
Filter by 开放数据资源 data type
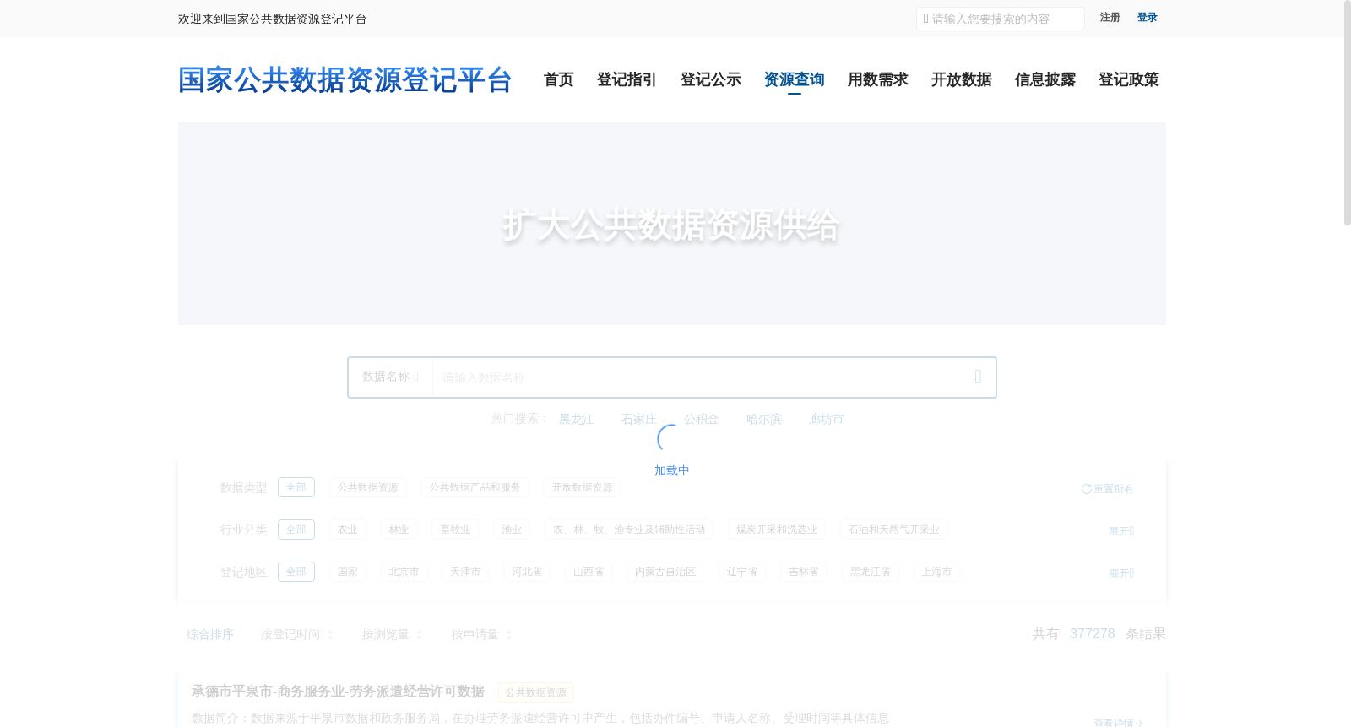tap(583, 487)
